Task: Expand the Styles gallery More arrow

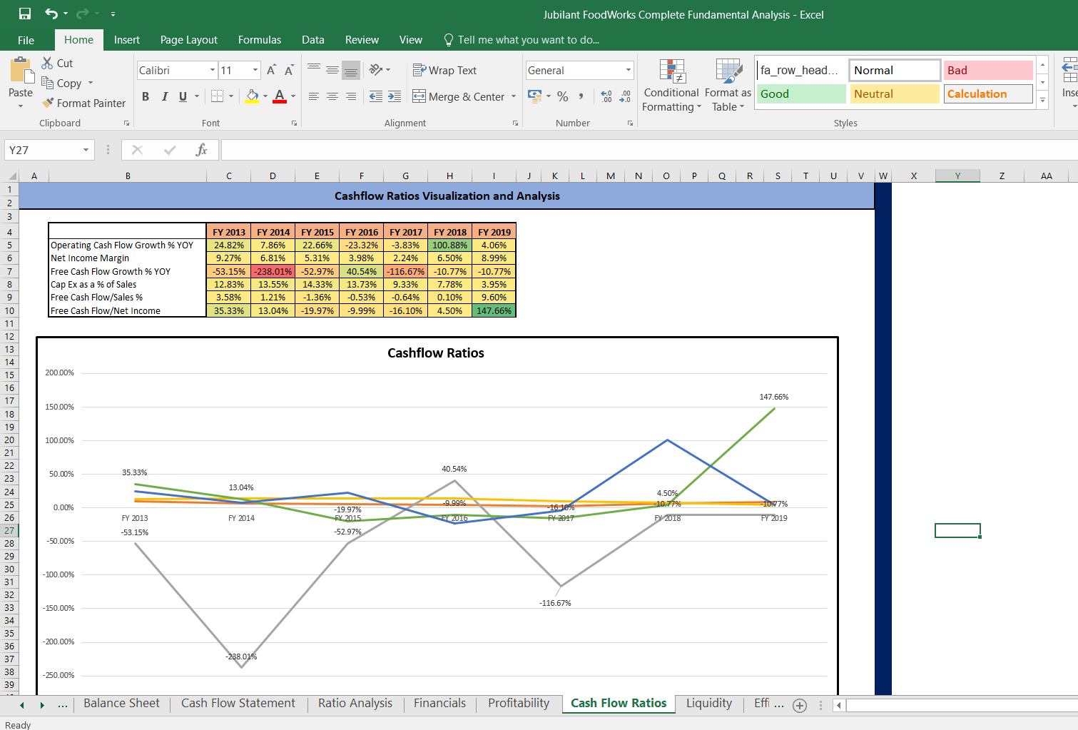Action: click(x=1042, y=100)
